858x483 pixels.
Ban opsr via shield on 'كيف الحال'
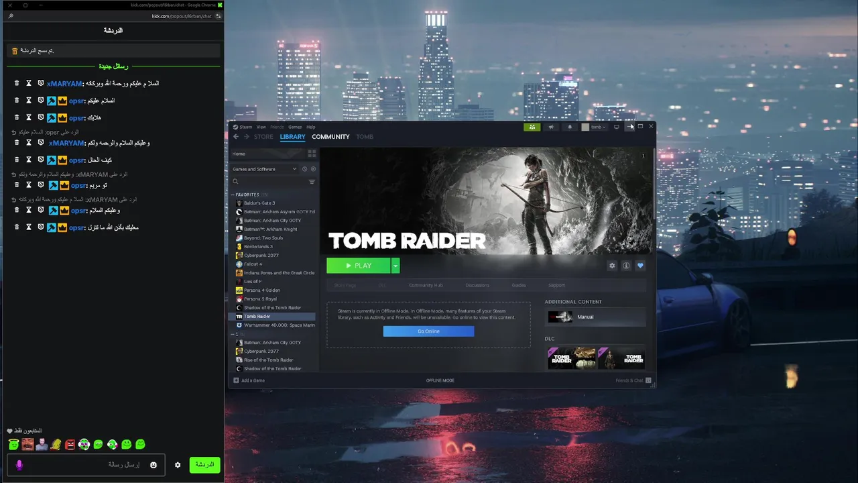[x=41, y=160]
